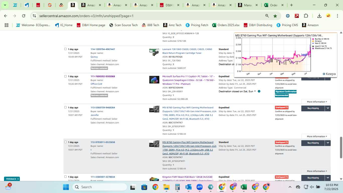Click the bookmark star icon
This screenshot has width=343, height=193.
click(275, 16)
